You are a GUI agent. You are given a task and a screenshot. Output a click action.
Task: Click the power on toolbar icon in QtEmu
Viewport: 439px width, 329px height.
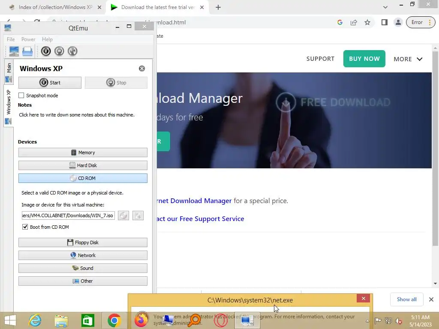pyautogui.click(x=46, y=51)
